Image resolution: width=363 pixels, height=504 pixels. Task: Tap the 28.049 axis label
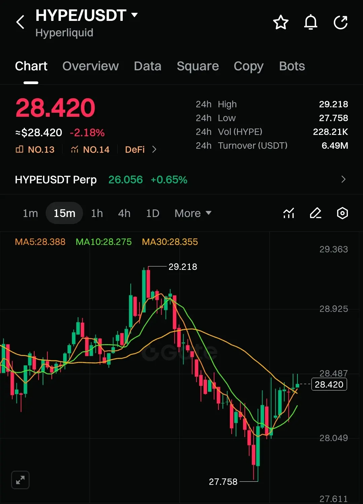[x=333, y=438]
